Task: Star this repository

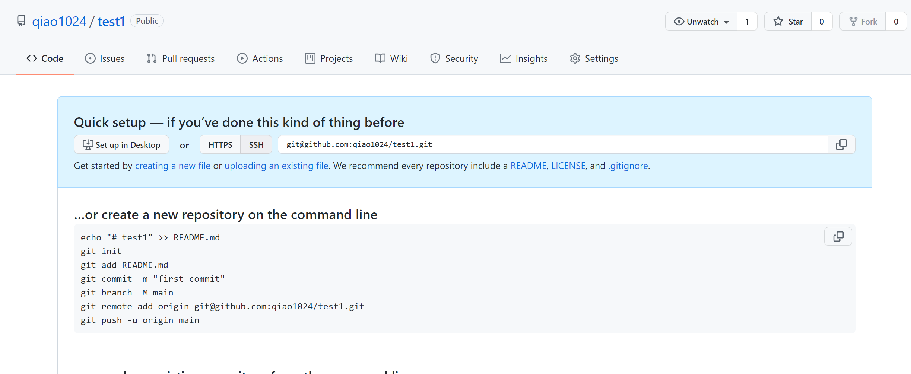Action: (788, 22)
